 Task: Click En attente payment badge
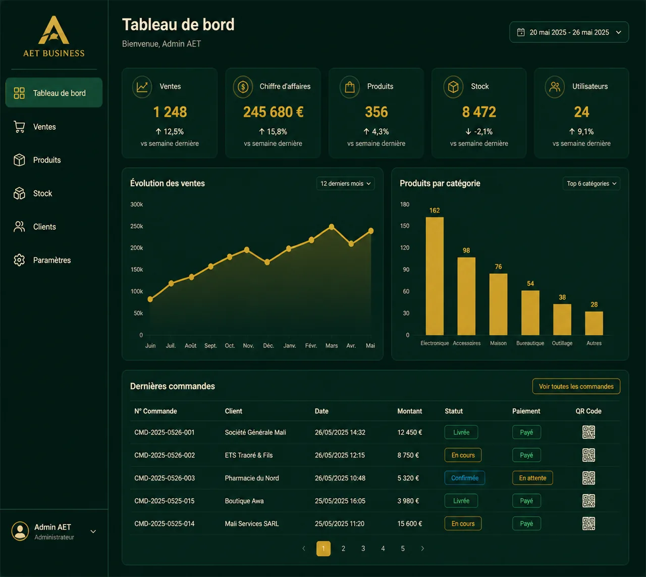click(x=532, y=478)
